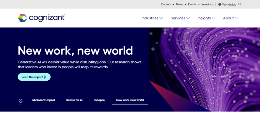Image resolution: width=260 pixels, height=115 pixels.
Task: Select the Rewire for AI tab
Action: 74,100
